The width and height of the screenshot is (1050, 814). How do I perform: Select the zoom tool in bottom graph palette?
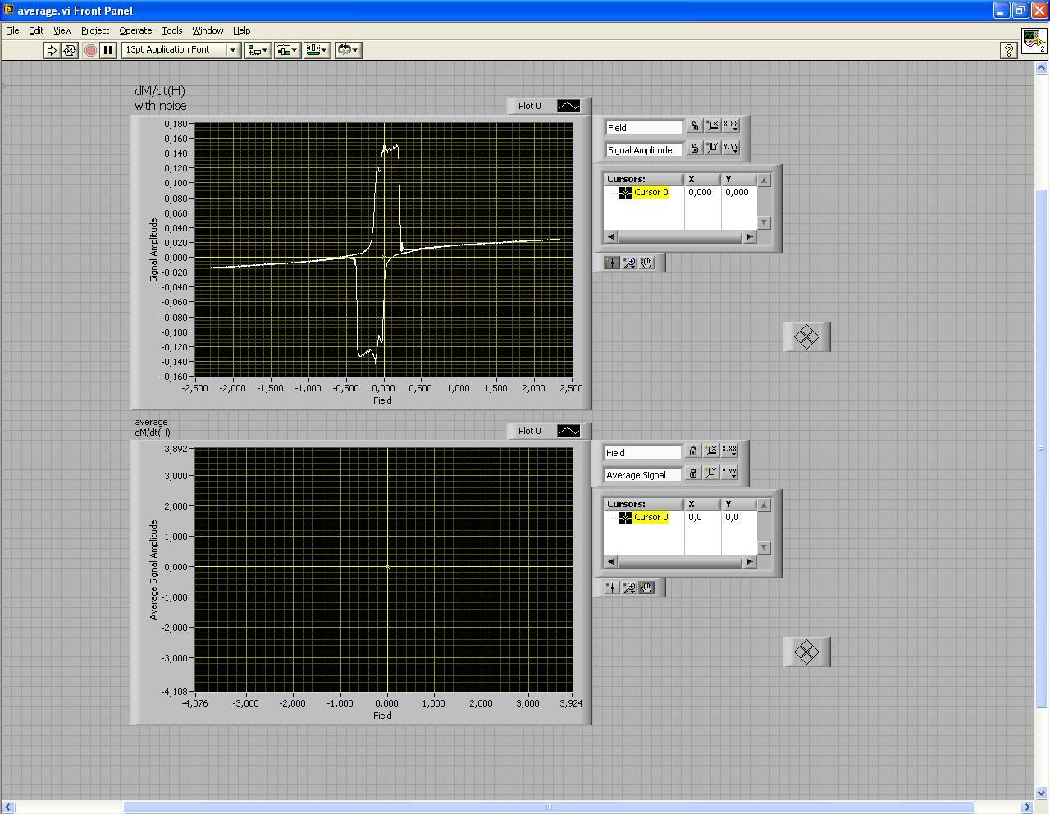point(629,588)
